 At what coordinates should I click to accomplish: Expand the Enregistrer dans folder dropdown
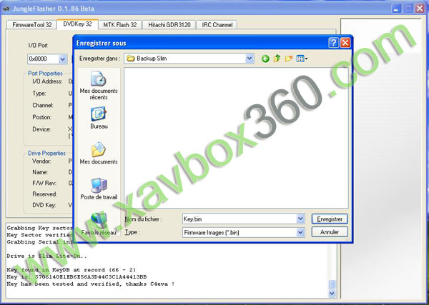point(250,58)
